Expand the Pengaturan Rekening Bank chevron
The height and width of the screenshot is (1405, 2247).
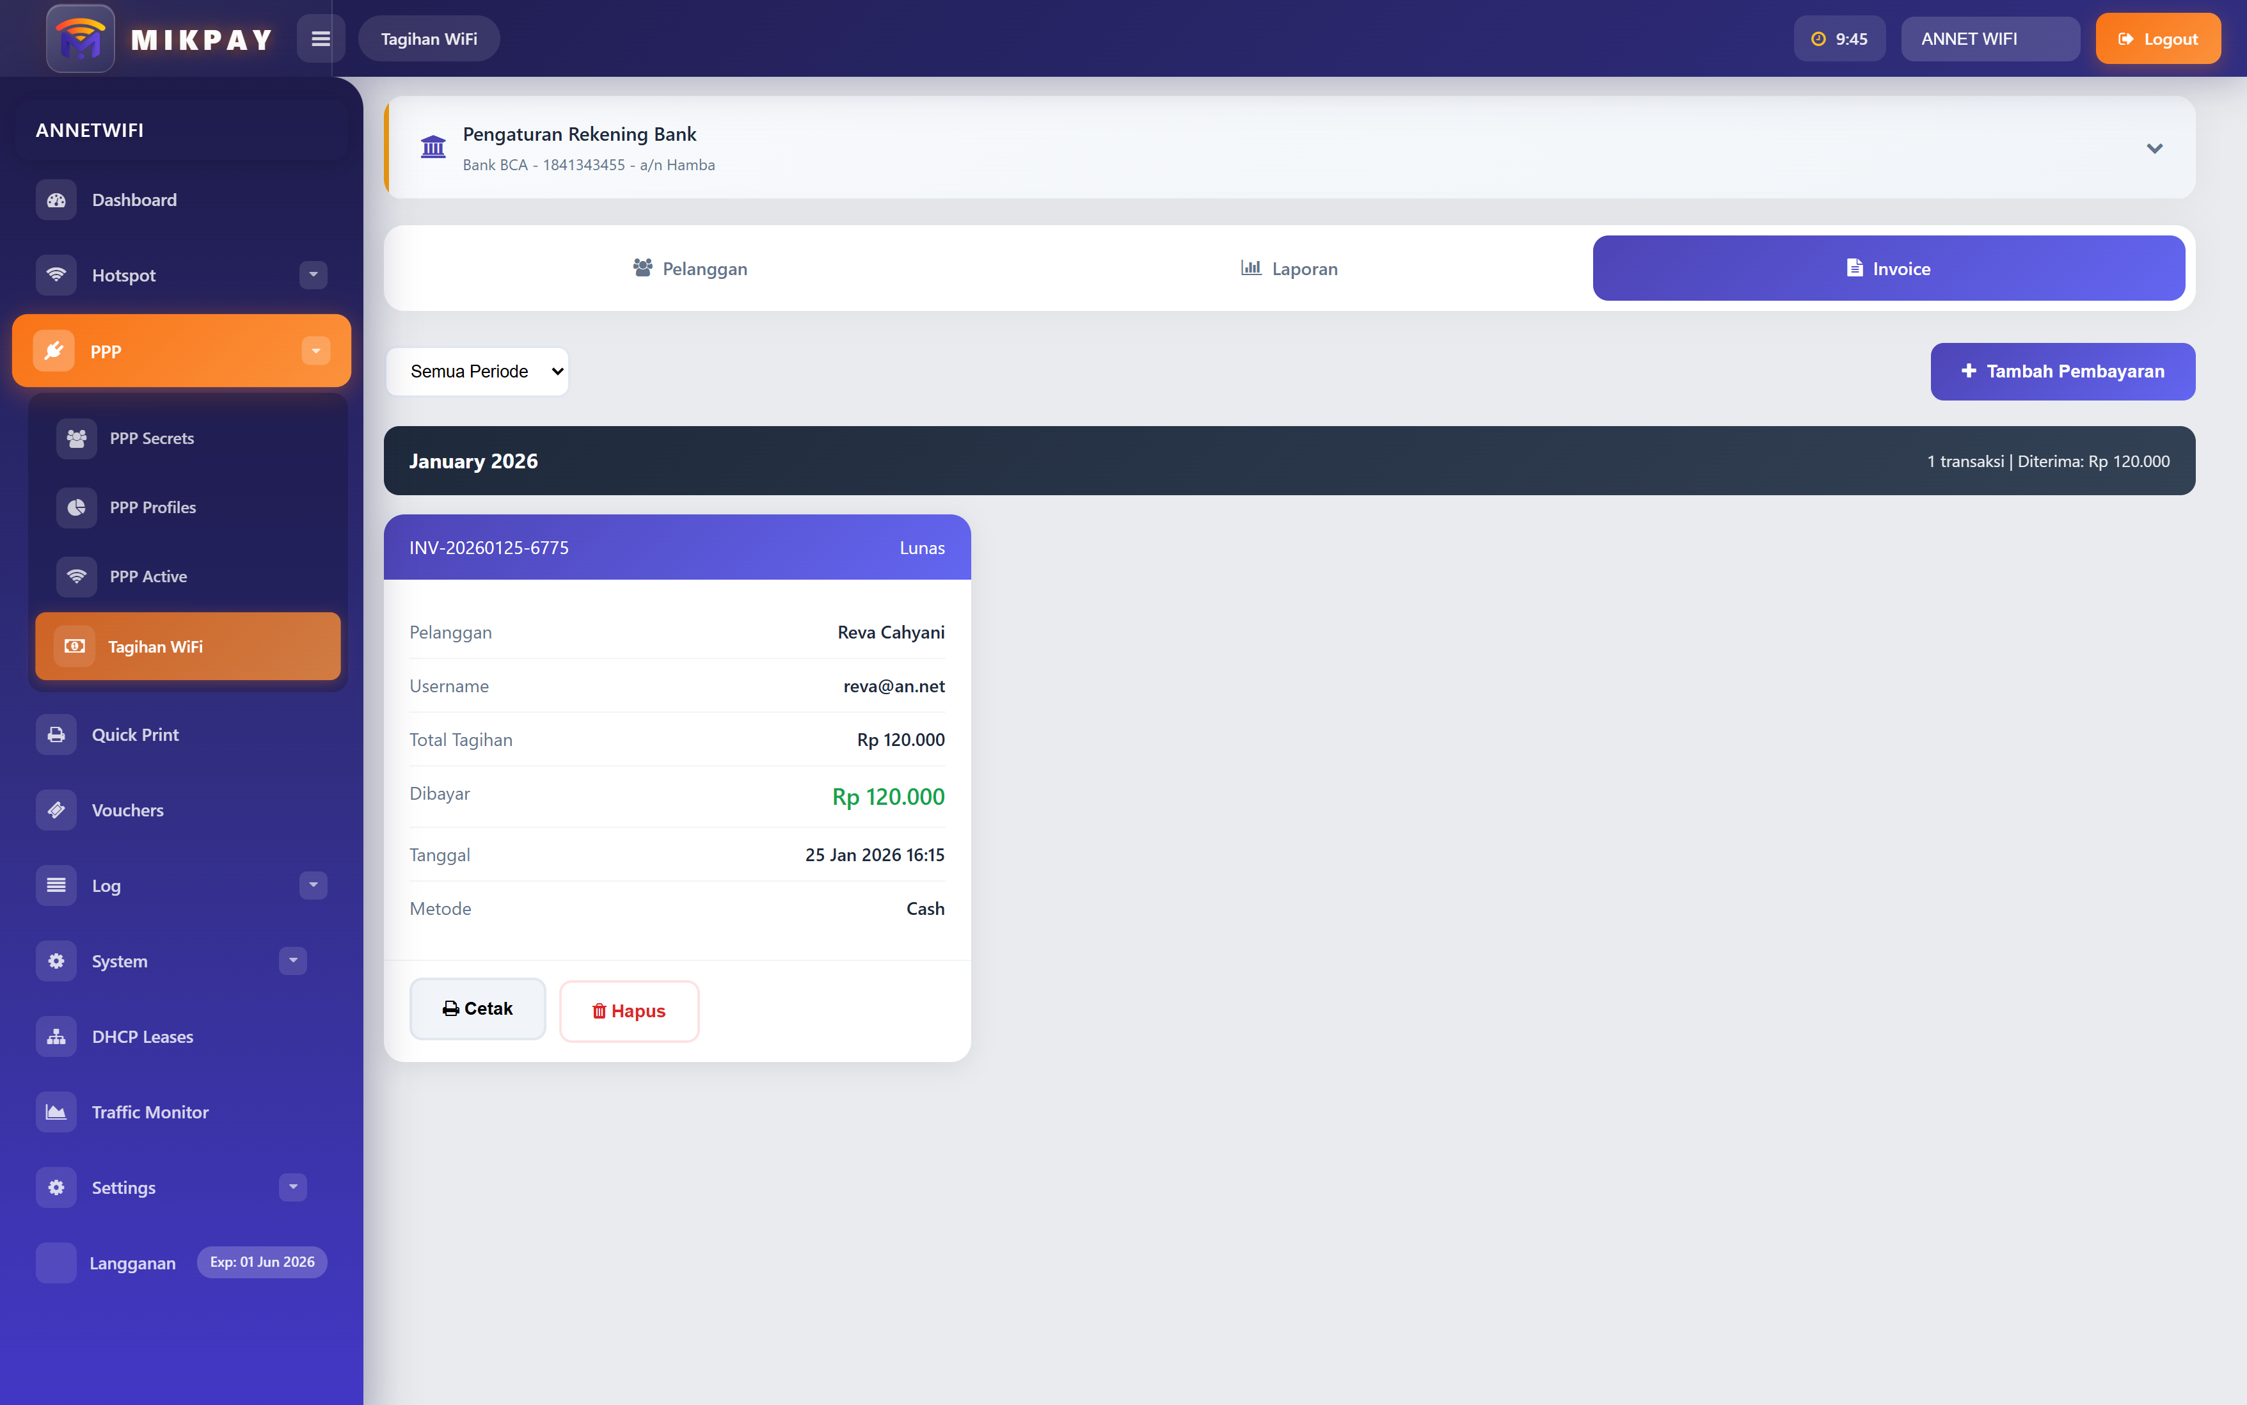(x=2154, y=148)
